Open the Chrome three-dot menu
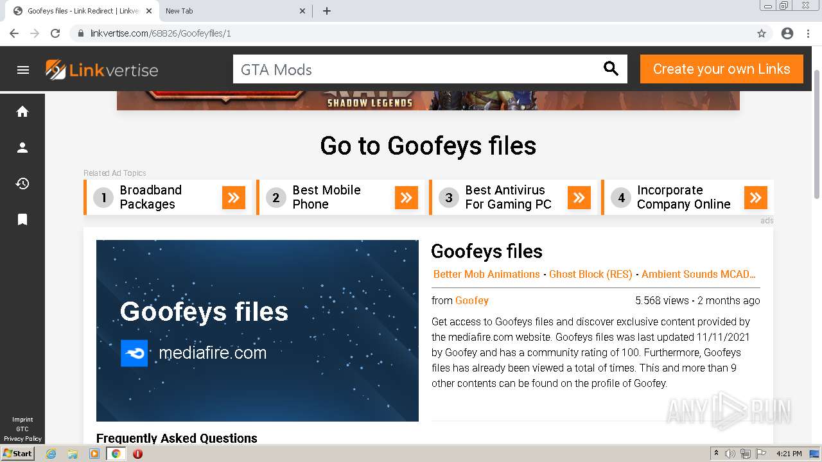 (808, 33)
